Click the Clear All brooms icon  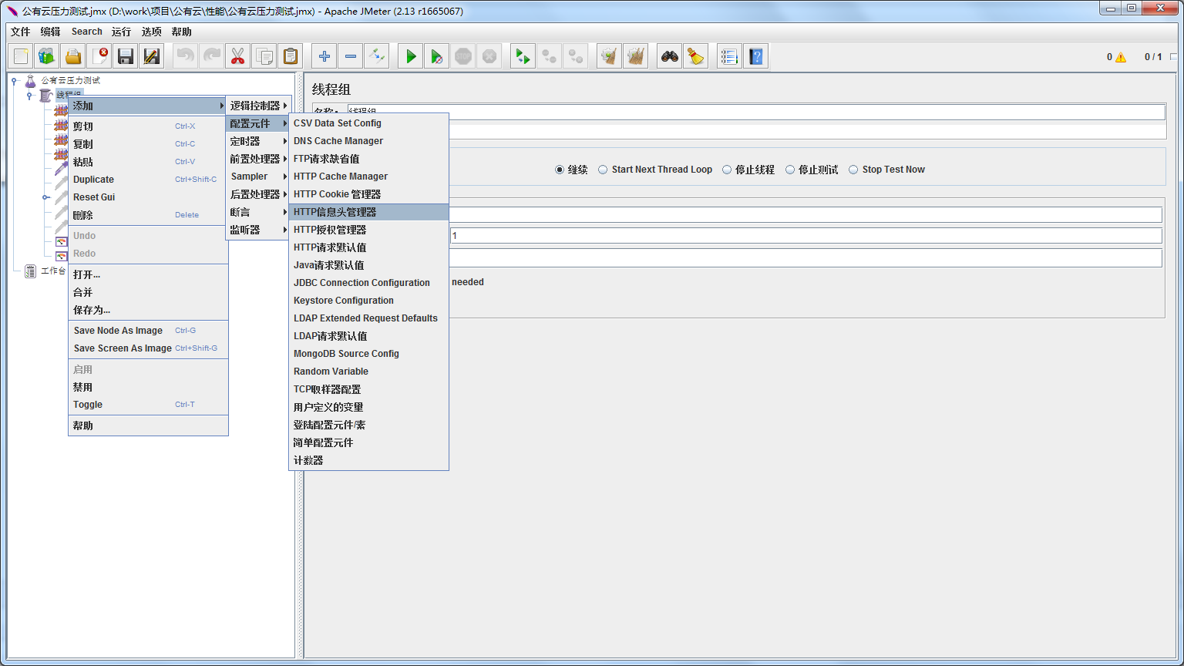click(636, 56)
